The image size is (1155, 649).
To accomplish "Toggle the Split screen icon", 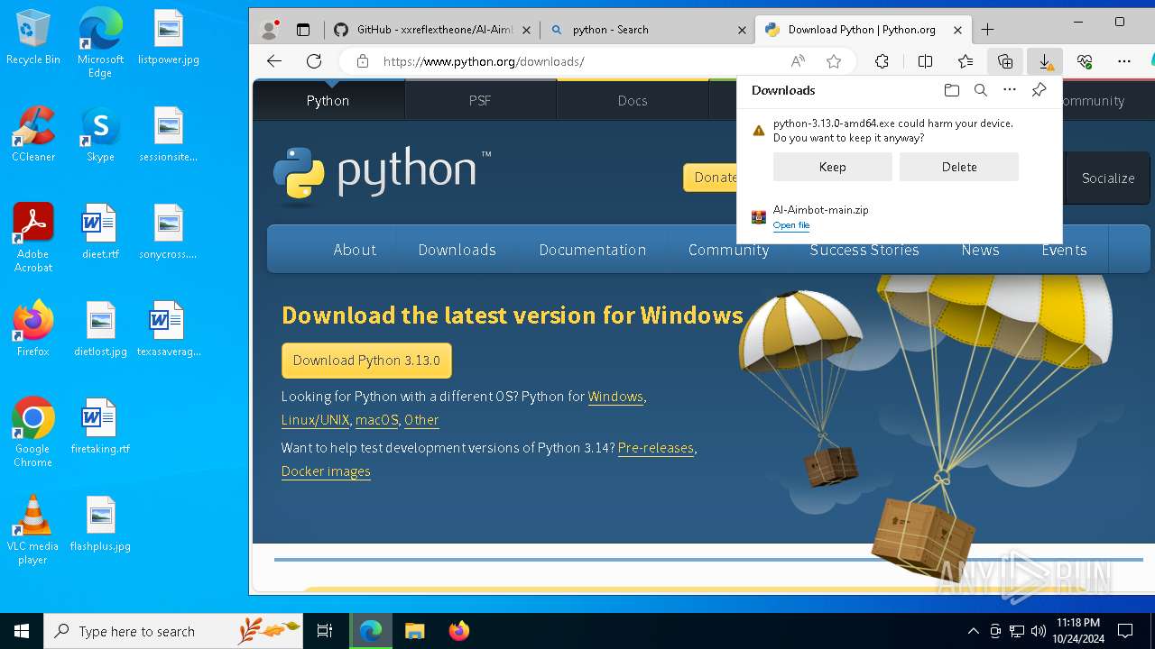I will 925,61.
